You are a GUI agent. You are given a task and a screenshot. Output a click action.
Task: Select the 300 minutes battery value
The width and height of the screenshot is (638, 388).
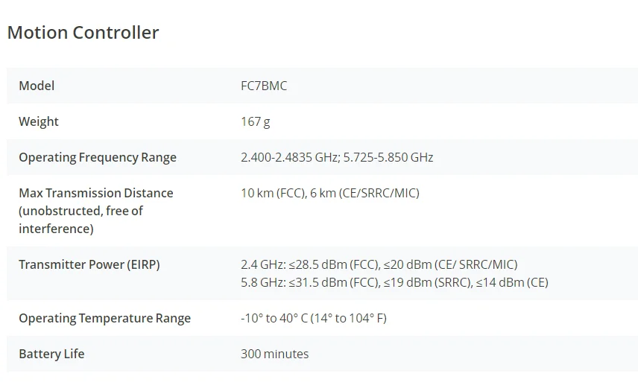coord(274,354)
